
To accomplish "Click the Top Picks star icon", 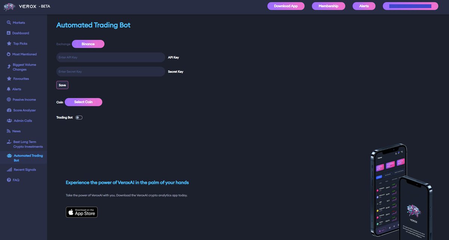I will point(9,43).
